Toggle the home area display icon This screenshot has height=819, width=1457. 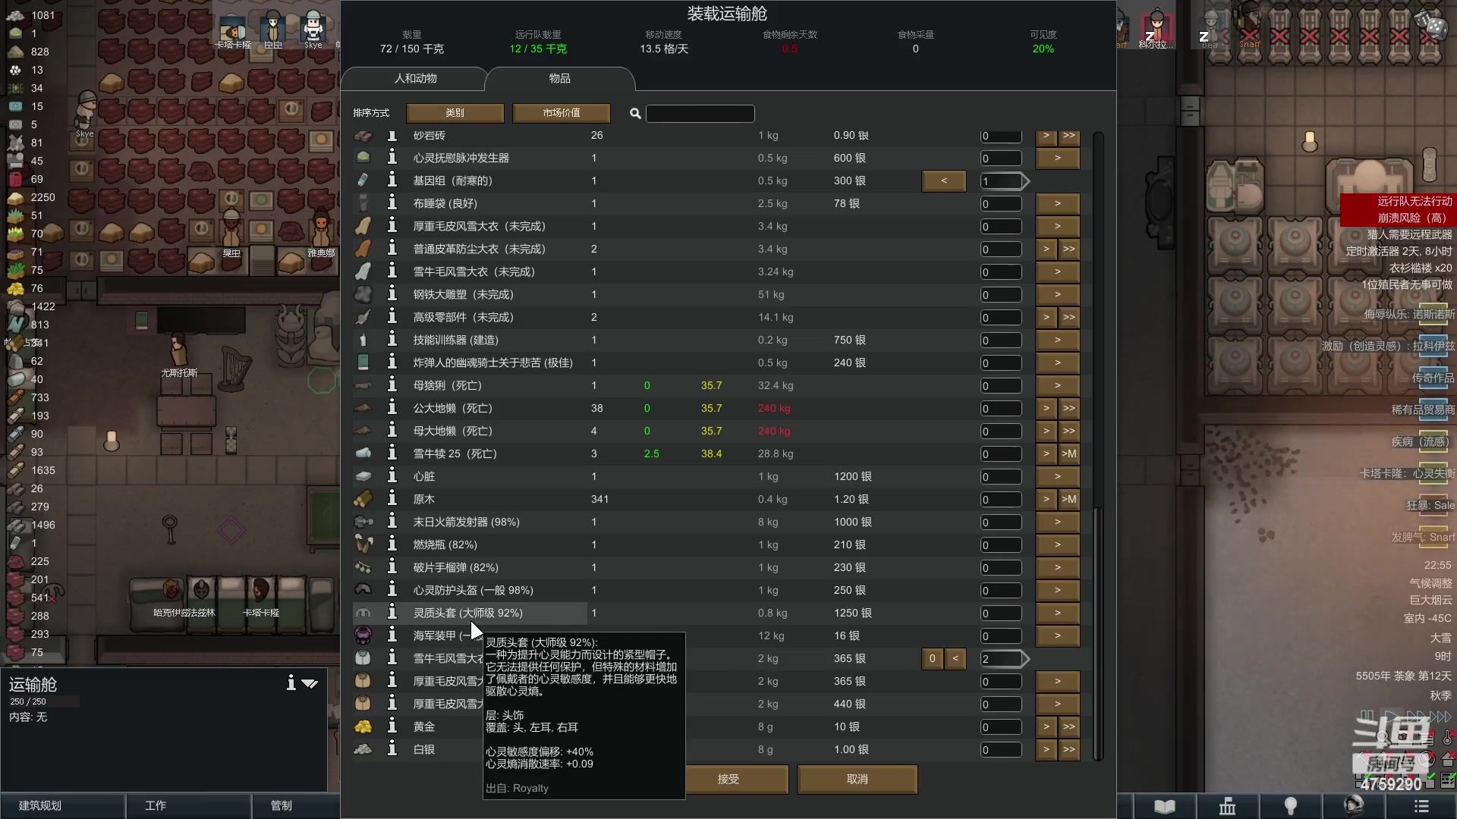(1449, 758)
